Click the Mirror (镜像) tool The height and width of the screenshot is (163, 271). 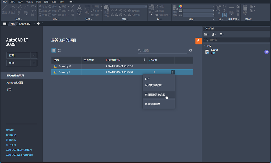[53, 11]
